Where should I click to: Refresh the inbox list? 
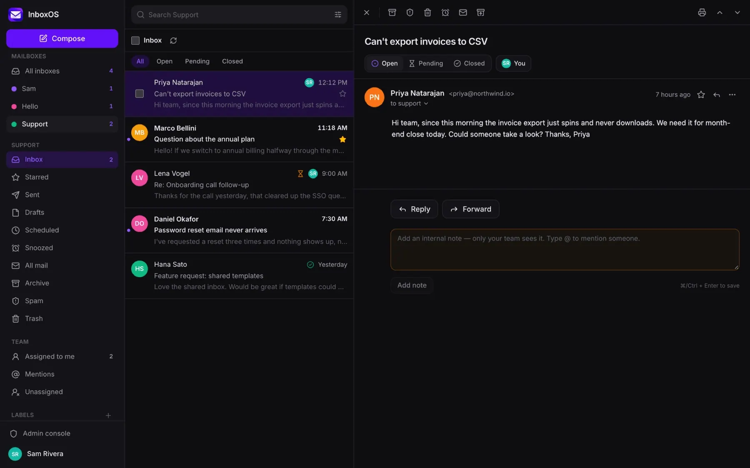(173, 40)
